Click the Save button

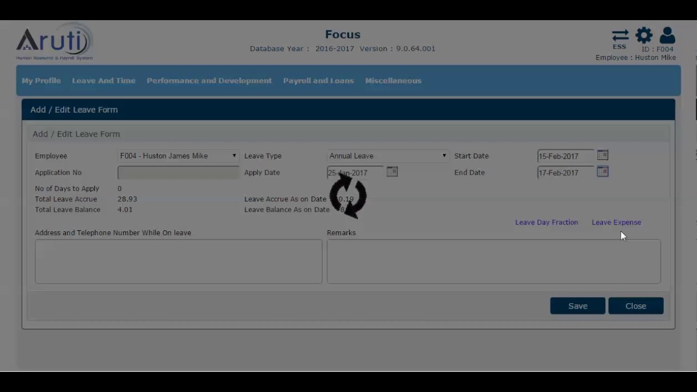[x=578, y=306]
